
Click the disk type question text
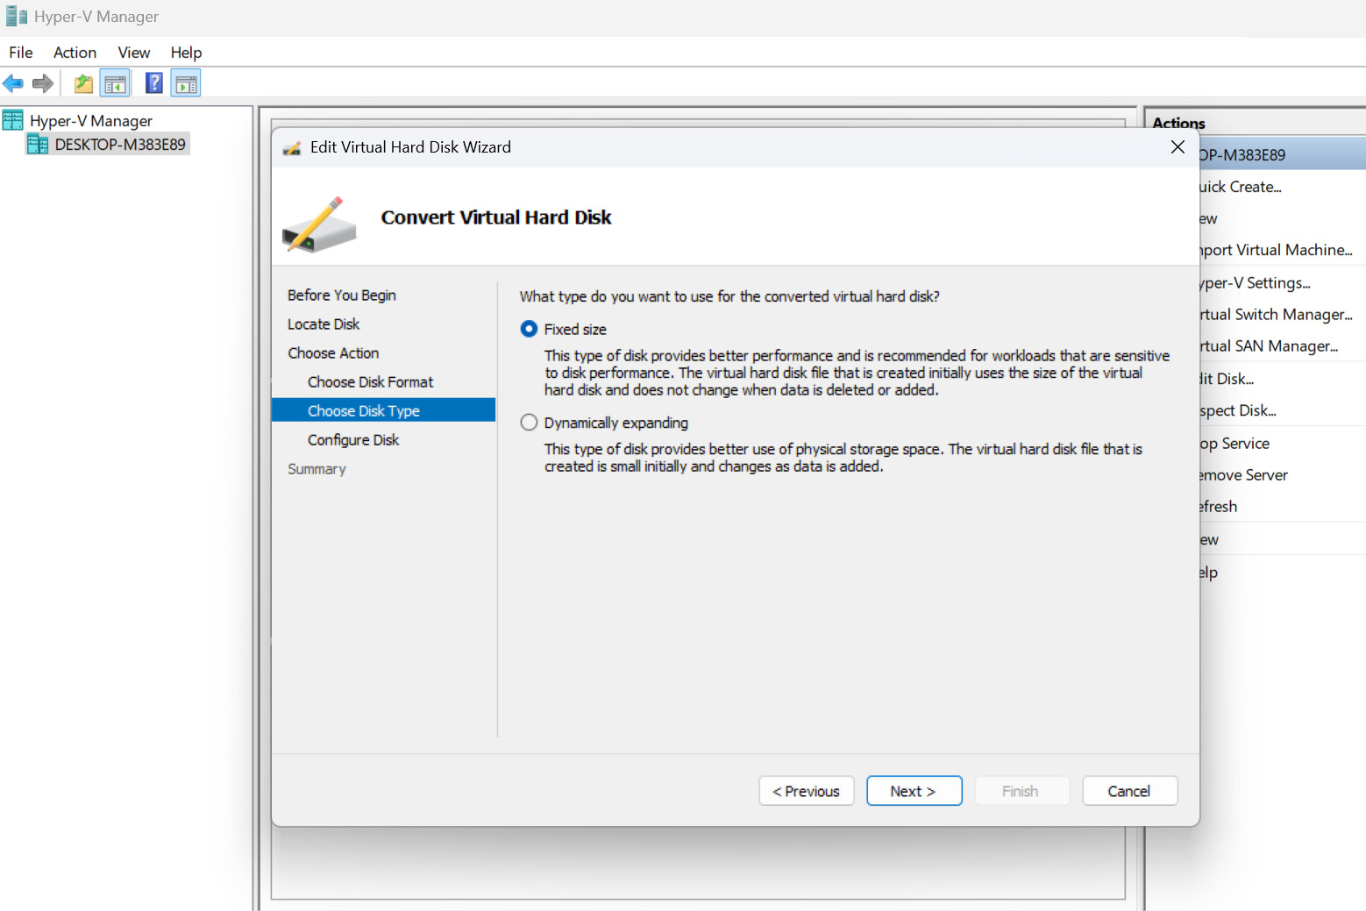click(729, 296)
